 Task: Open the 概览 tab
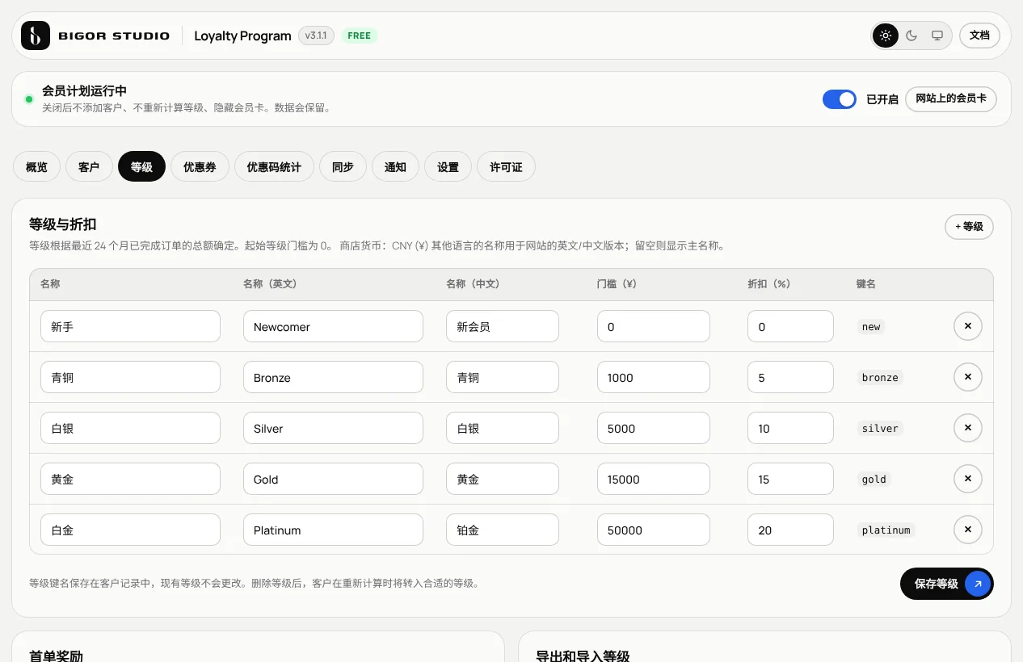click(36, 167)
